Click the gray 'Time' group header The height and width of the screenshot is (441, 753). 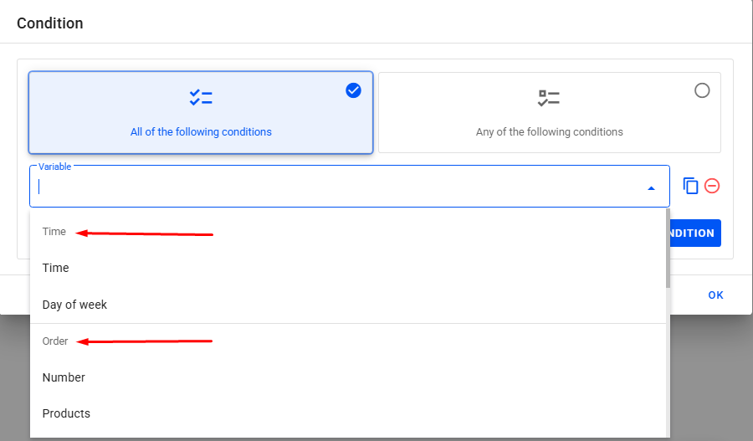(x=54, y=232)
